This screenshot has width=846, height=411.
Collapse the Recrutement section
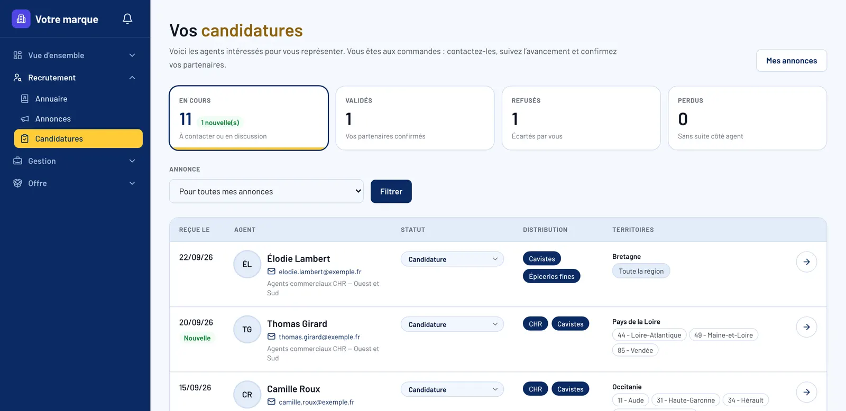[75, 78]
